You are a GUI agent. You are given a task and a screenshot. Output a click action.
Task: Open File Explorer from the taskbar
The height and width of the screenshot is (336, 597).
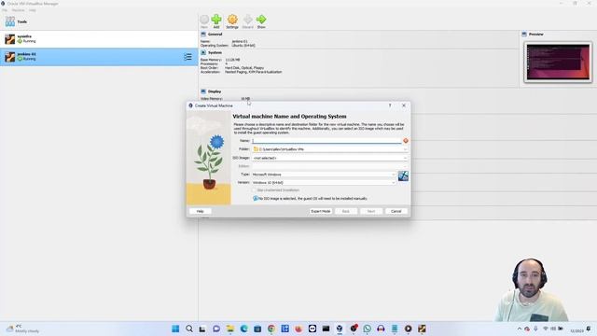point(230,329)
